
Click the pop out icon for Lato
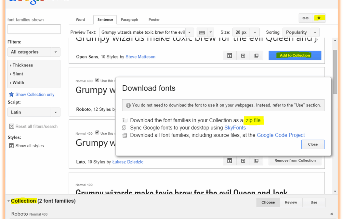tap(257, 161)
